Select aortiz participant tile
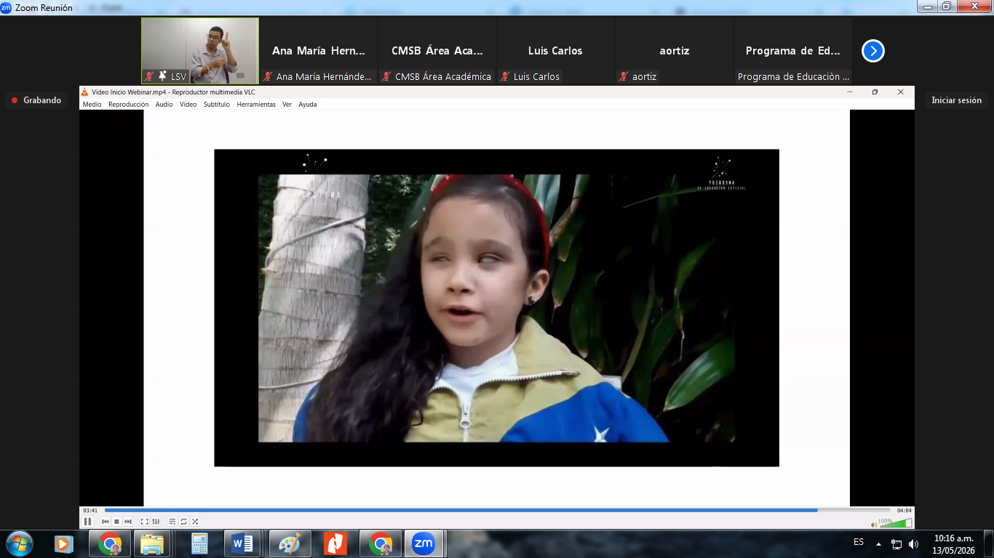The height and width of the screenshot is (558, 994). (x=675, y=51)
